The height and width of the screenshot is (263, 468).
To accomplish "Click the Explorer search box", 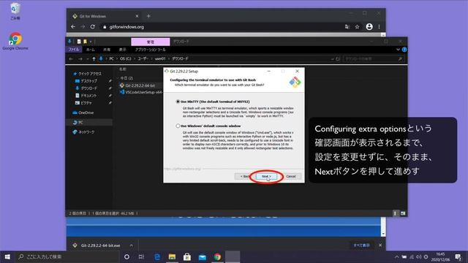I will click(374, 59).
